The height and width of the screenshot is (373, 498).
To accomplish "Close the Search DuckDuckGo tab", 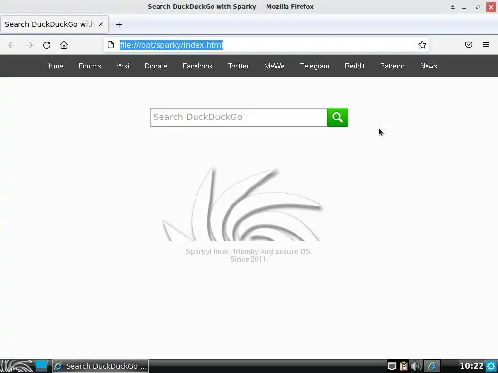I will coord(101,24).
